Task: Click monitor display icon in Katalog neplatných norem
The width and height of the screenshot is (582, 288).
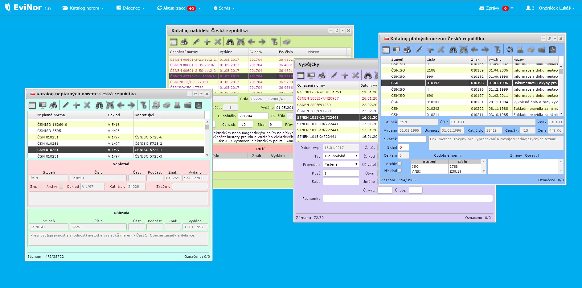Action: 42,105
